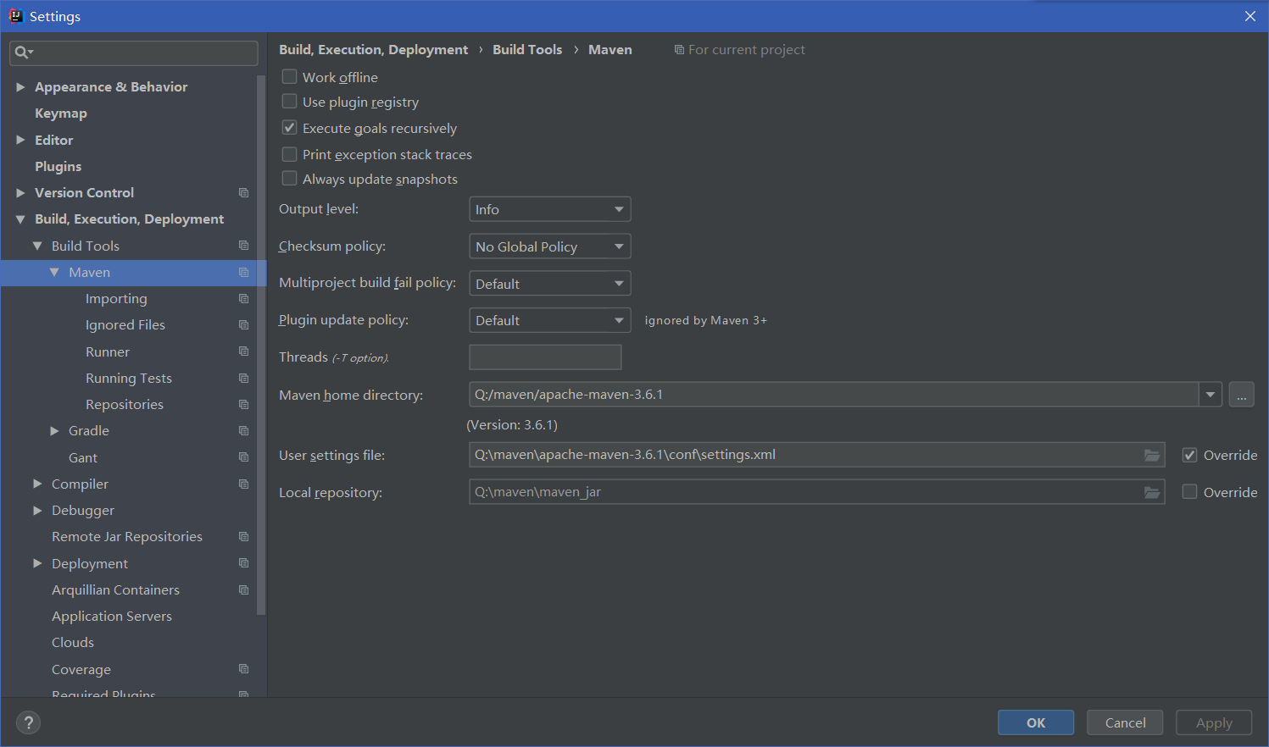The width and height of the screenshot is (1269, 747).
Task: Click the project-level icon beside Build Tools
Action: click(243, 246)
